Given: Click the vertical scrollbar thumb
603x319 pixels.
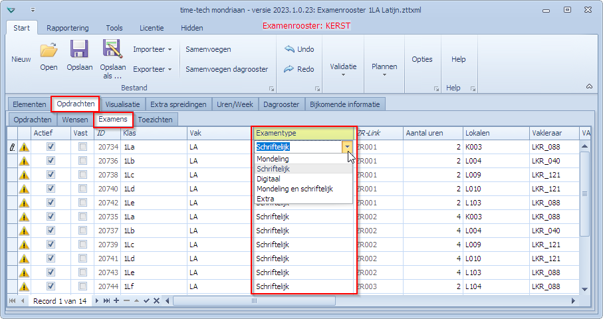Looking at the screenshot, I should [584, 193].
